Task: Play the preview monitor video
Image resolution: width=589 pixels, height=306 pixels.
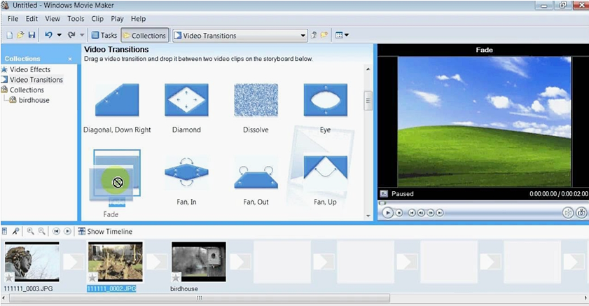Action: (x=388, y=213)
